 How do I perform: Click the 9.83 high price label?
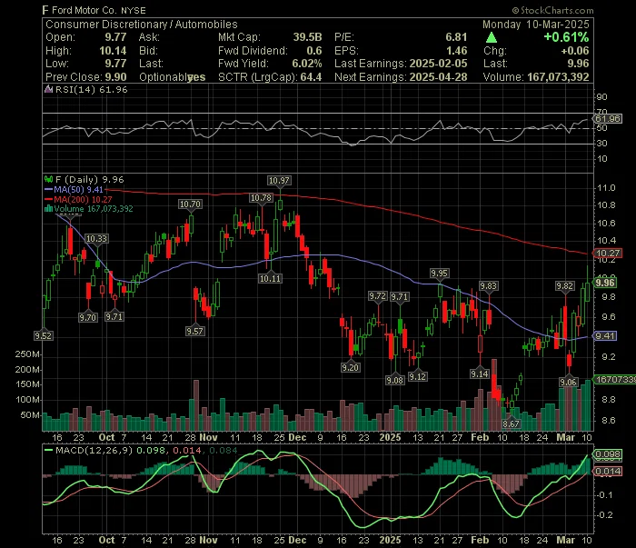[489, 286]
